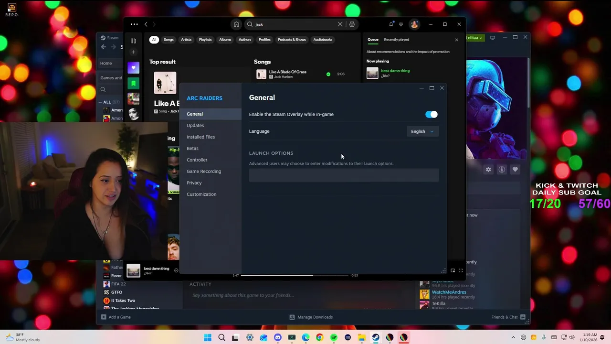Click the Spotify playback progress bar
The image size is (611, 344).
tap(295, 275)
